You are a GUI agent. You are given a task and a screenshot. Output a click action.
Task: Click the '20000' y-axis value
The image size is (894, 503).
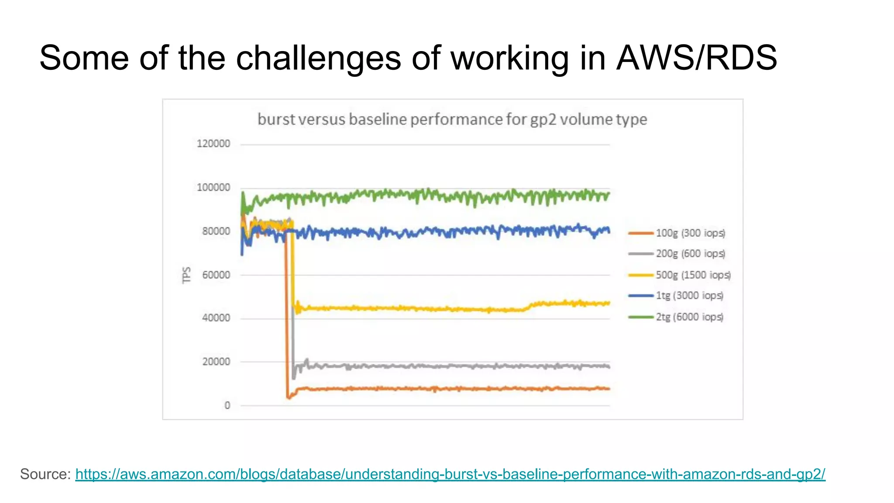click(x=216, y=362)
